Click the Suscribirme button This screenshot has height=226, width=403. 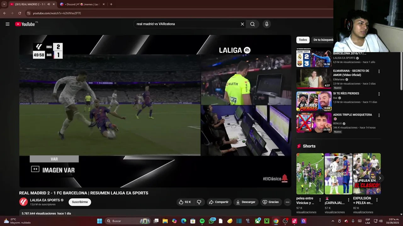pos(80,202)
